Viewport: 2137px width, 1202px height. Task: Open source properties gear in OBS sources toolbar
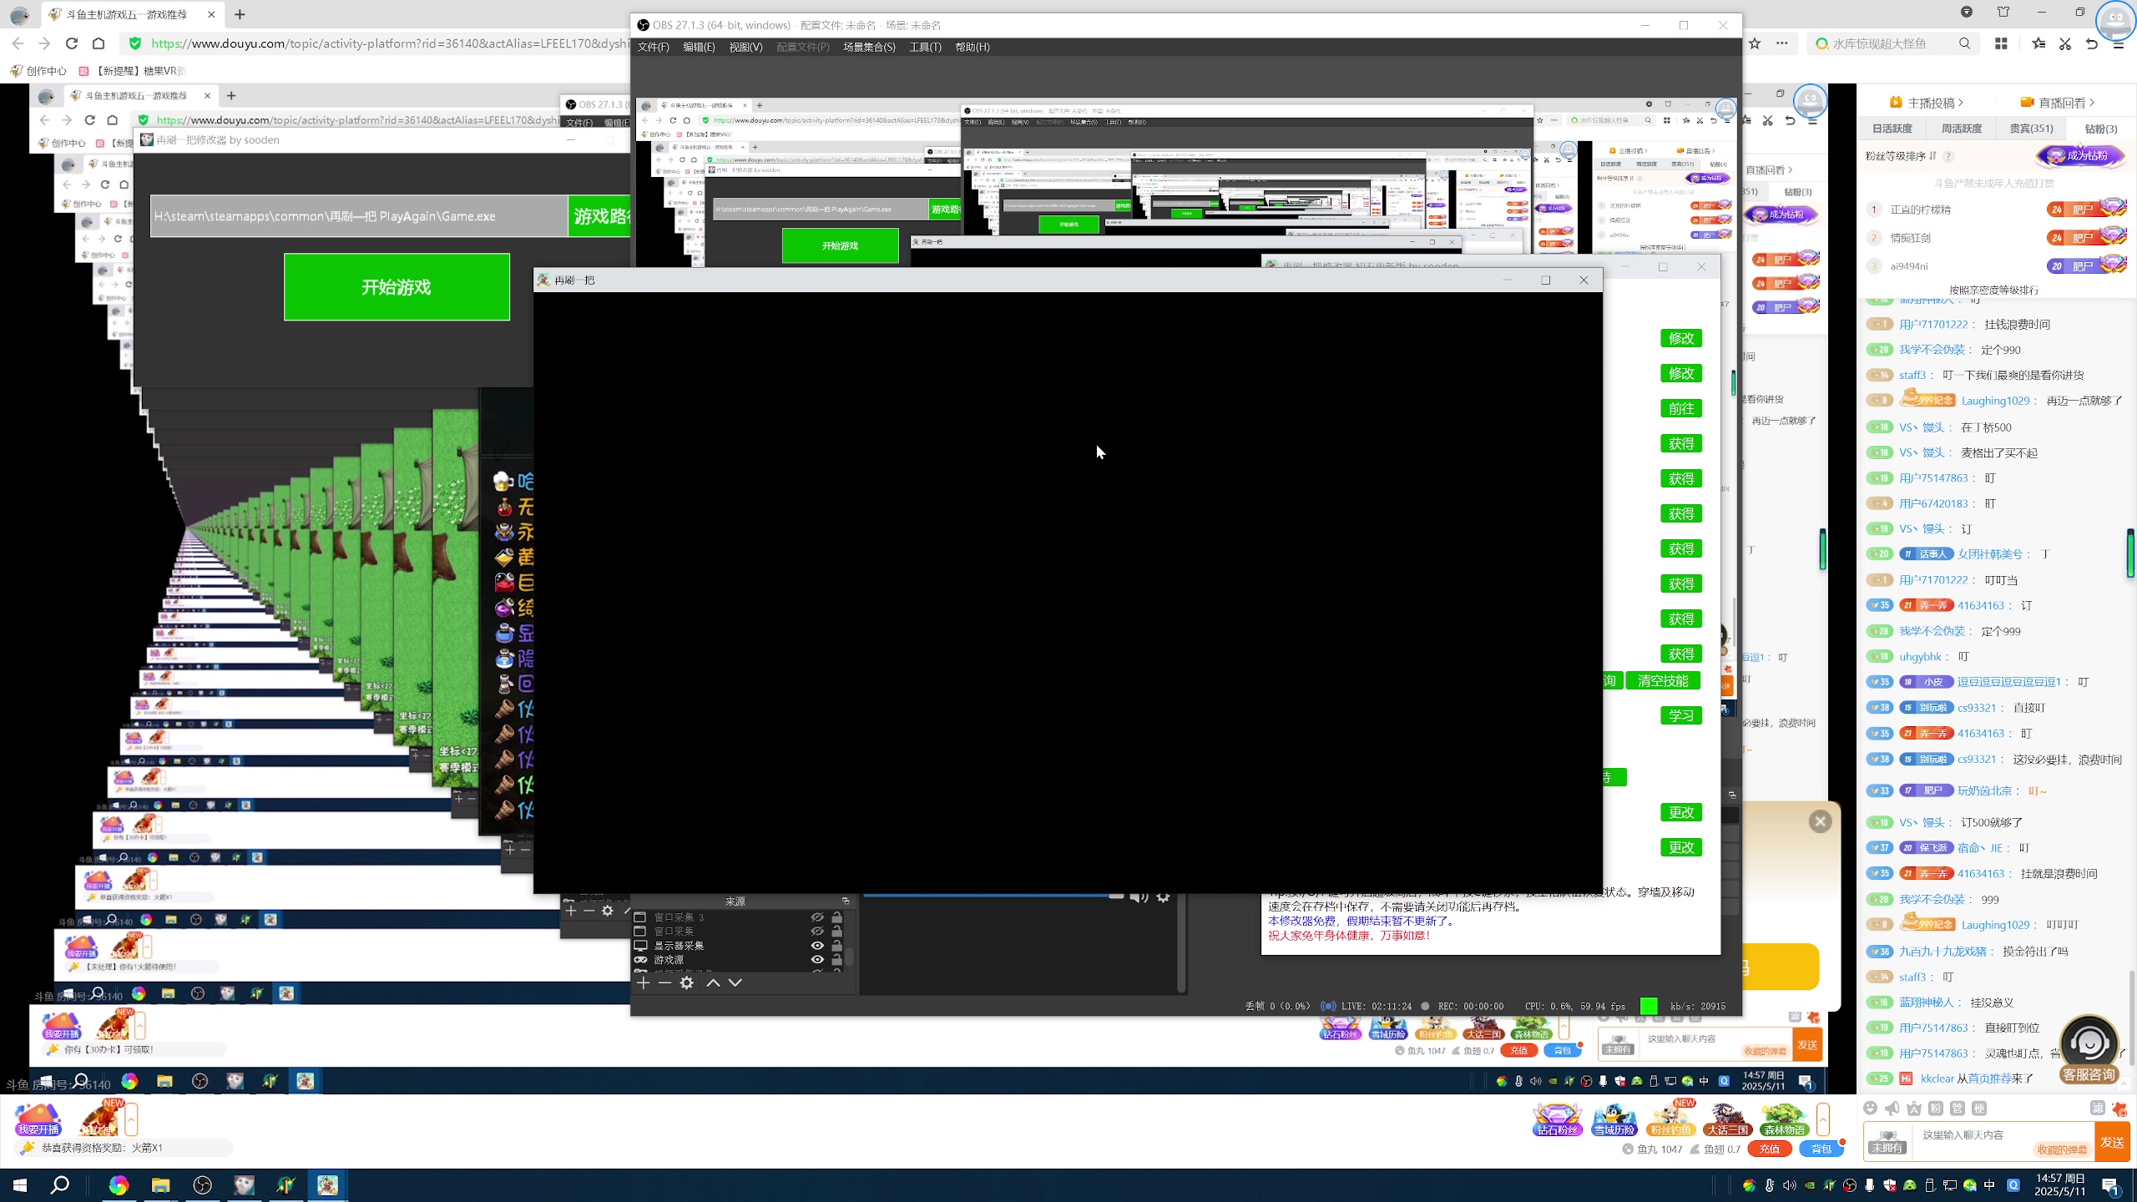click(x=687, y=982)
